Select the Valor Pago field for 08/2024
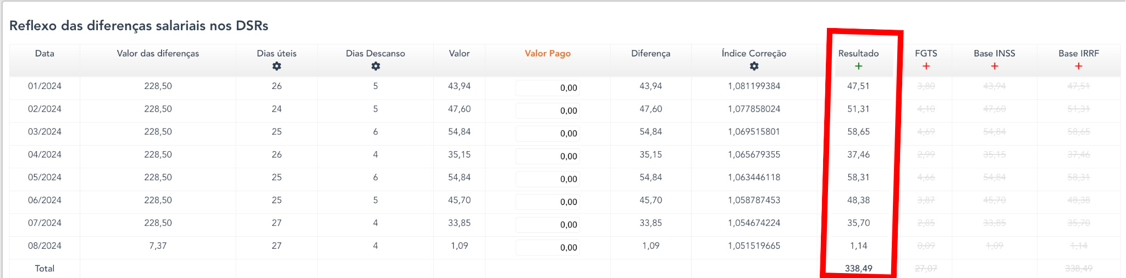 click(548, 247)
